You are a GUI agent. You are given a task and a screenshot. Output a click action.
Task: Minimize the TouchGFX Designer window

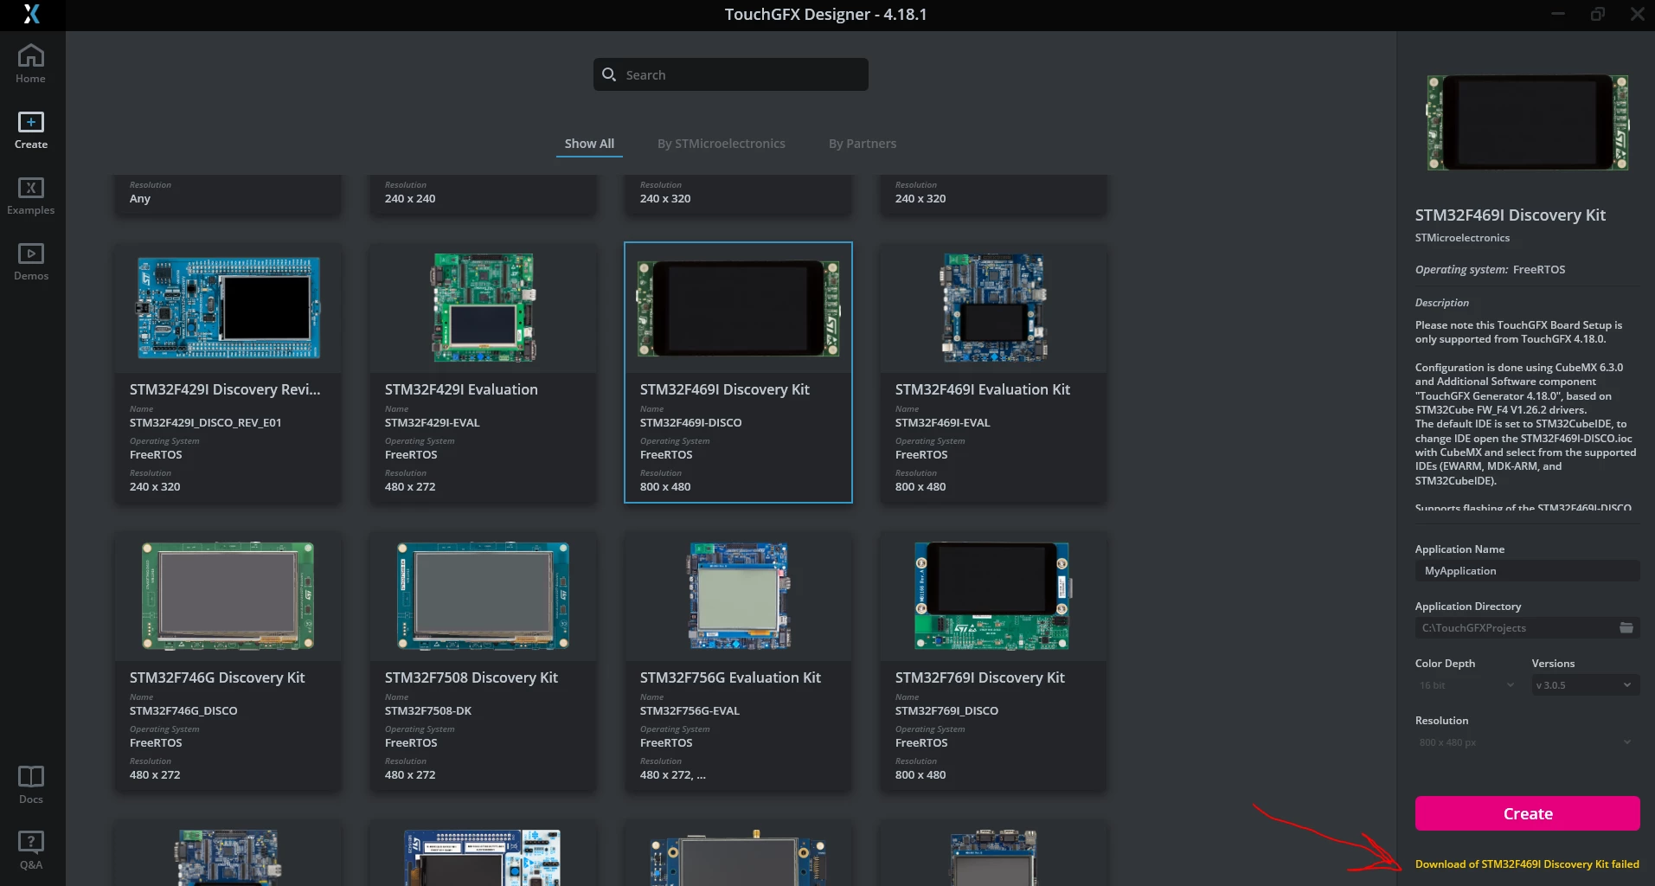click(x=1558, y=14)
